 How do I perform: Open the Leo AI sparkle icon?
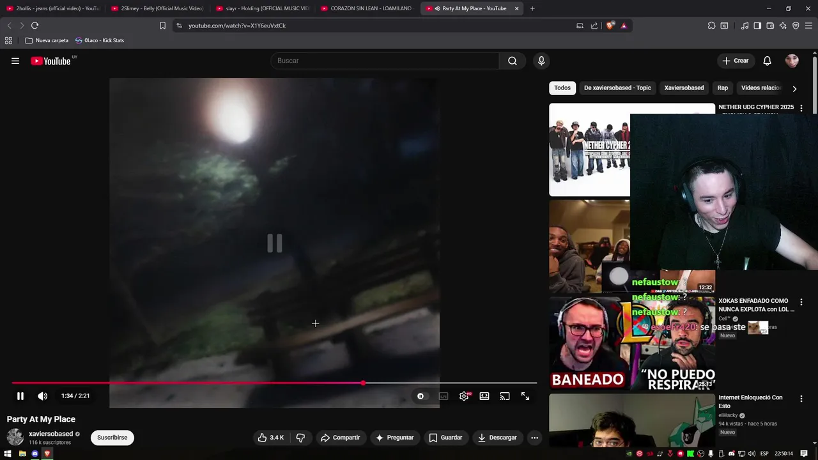coord(783,26)
